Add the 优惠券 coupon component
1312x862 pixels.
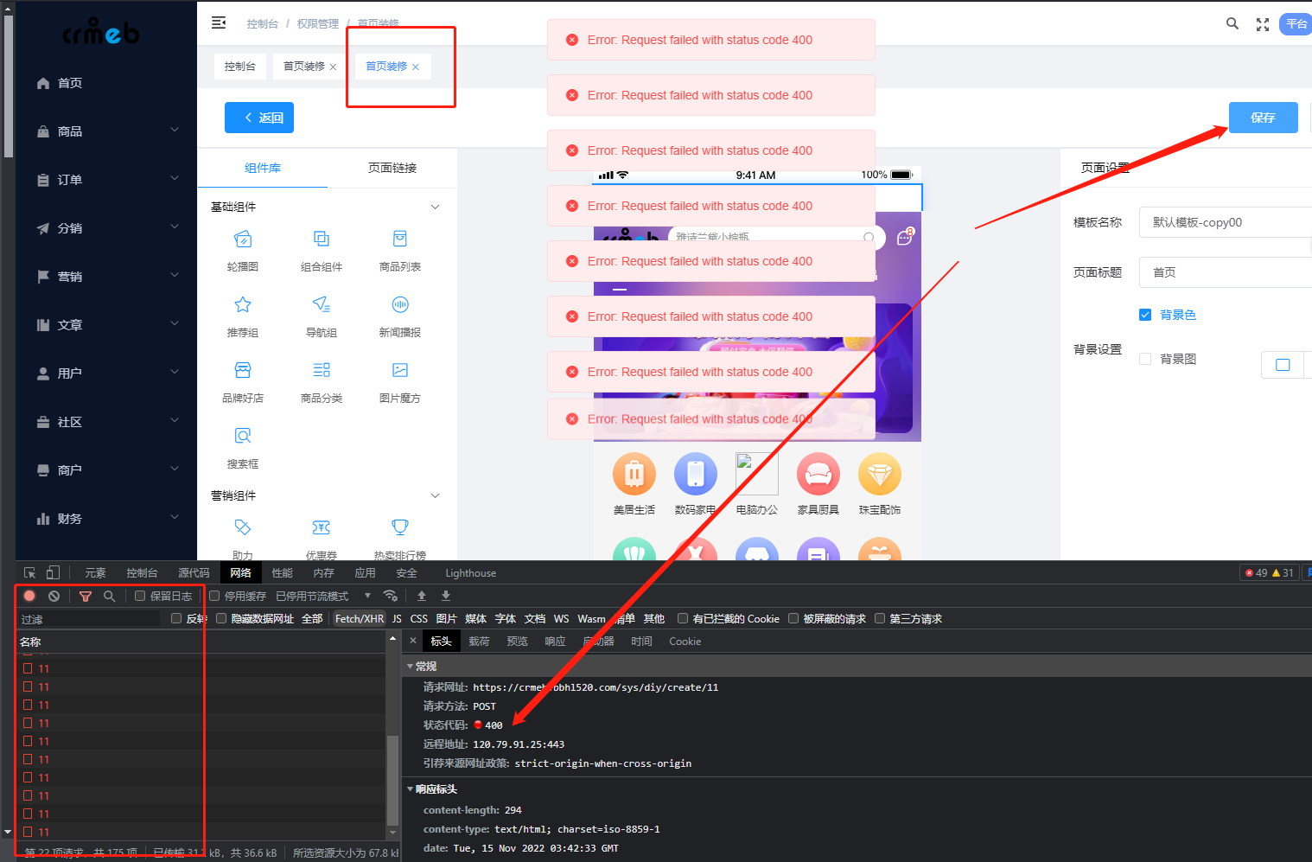322,538
